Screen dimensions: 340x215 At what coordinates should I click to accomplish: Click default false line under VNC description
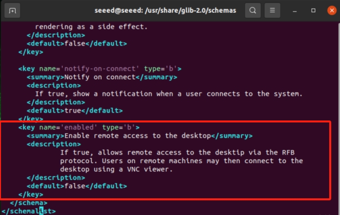click(77, 186)
